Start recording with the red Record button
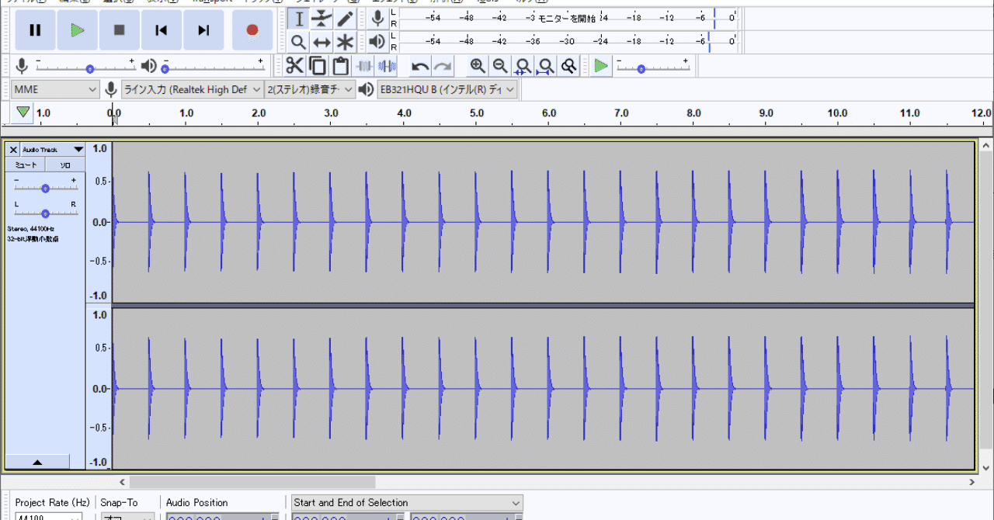994x520 pixels. [x=252, y=30]
